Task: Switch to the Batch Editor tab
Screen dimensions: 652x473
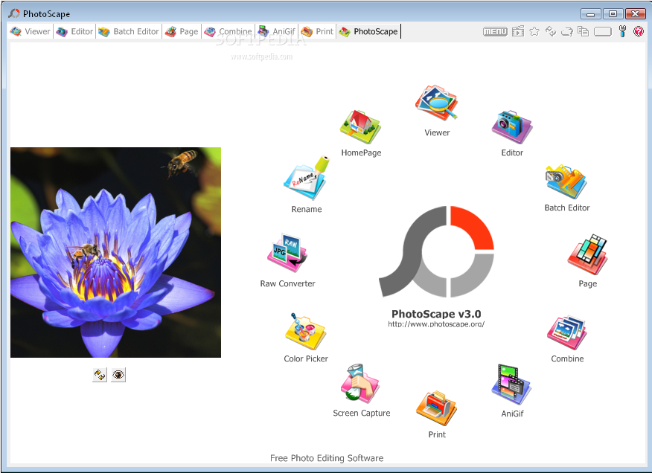Action: (129, 31)
